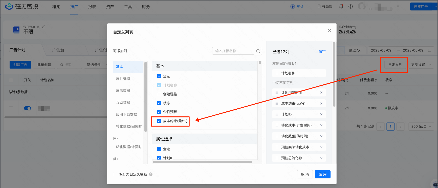Click the blue 创建广告 button in header
This screenshot has height=188, width=438.
coord(421,7)
